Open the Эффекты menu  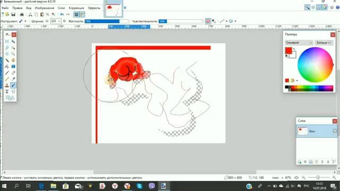coord(94,8)
